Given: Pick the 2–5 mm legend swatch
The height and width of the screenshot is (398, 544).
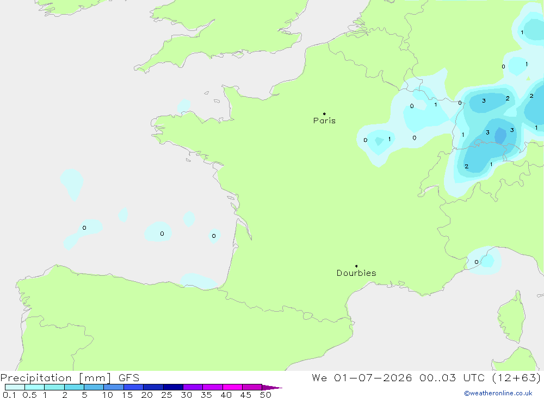Looking at the screenshot, I should tap(74, 387).
